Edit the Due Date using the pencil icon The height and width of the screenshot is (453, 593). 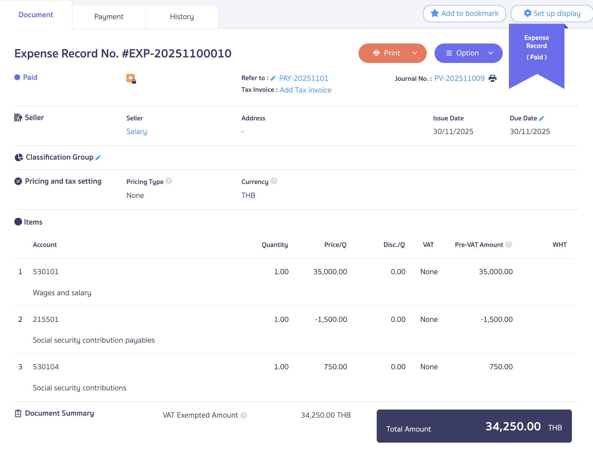[542, 118]
